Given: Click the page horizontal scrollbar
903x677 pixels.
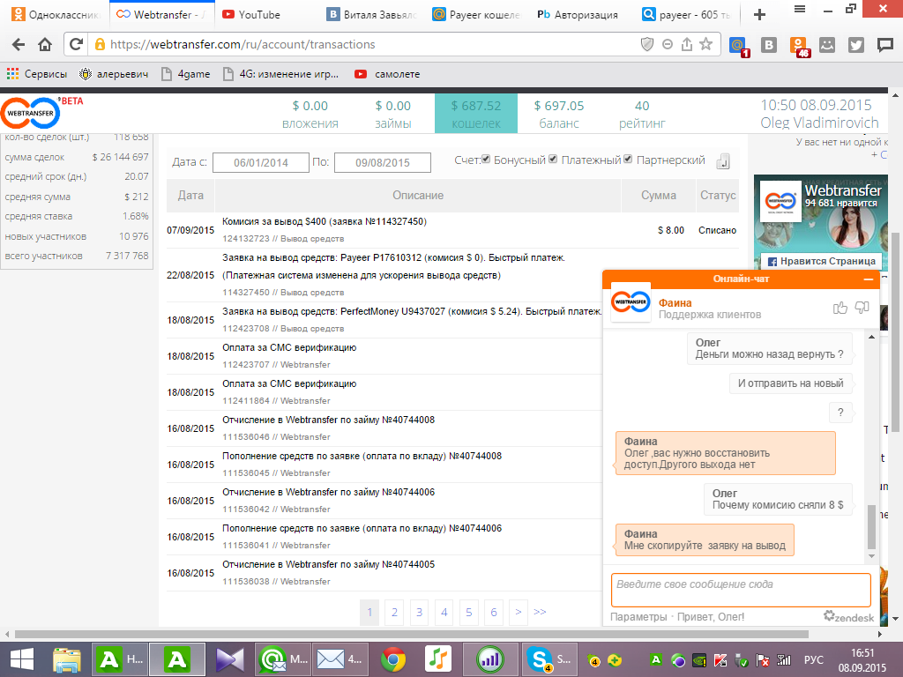Looking at the screenshot, I should [412, 634].
